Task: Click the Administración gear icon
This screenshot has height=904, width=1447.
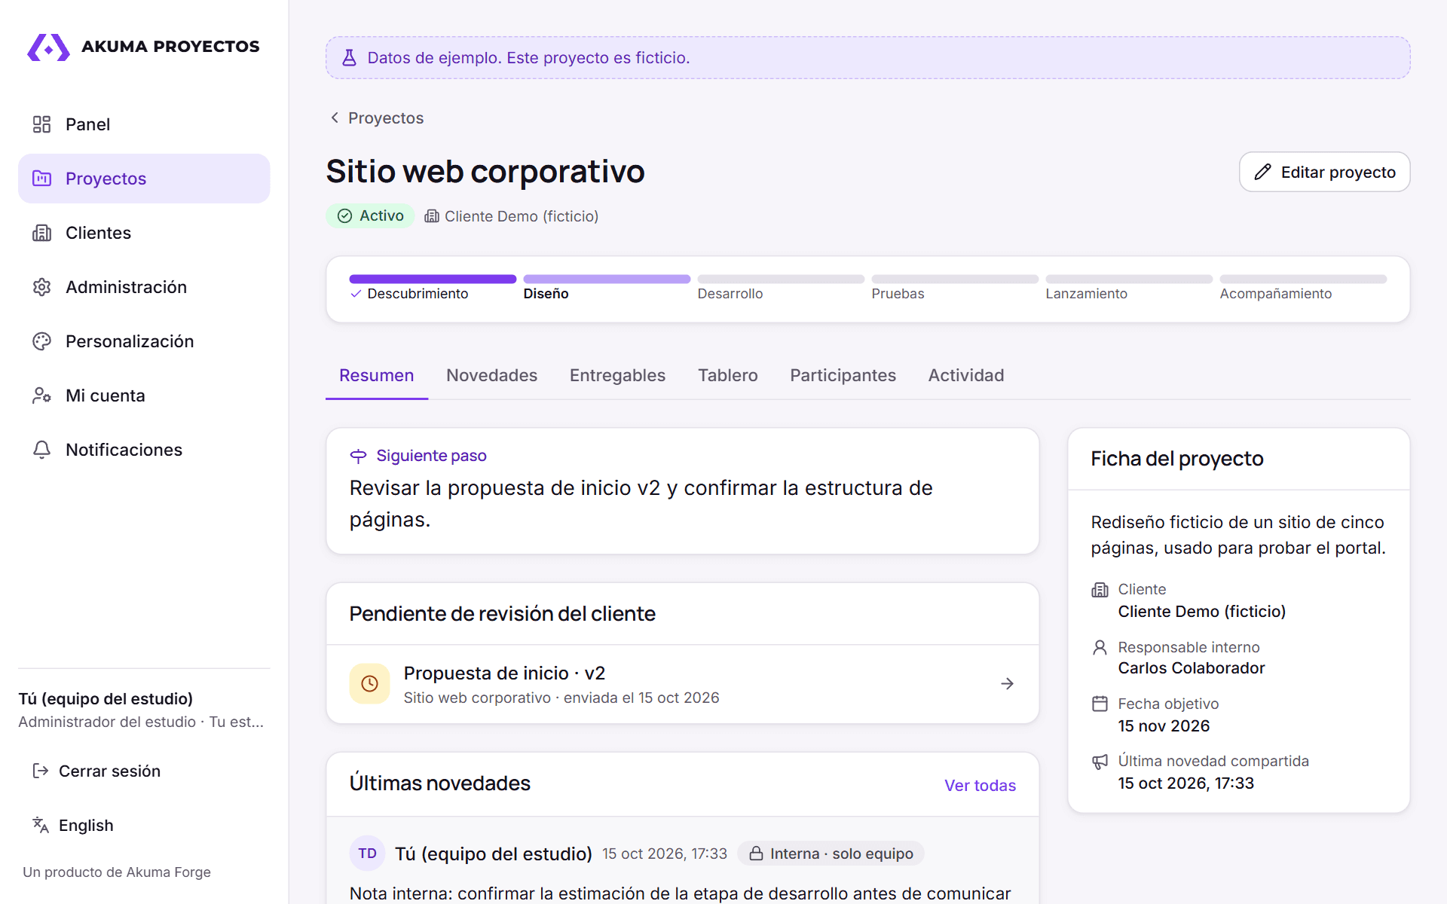Action: [x=41, y=287]
